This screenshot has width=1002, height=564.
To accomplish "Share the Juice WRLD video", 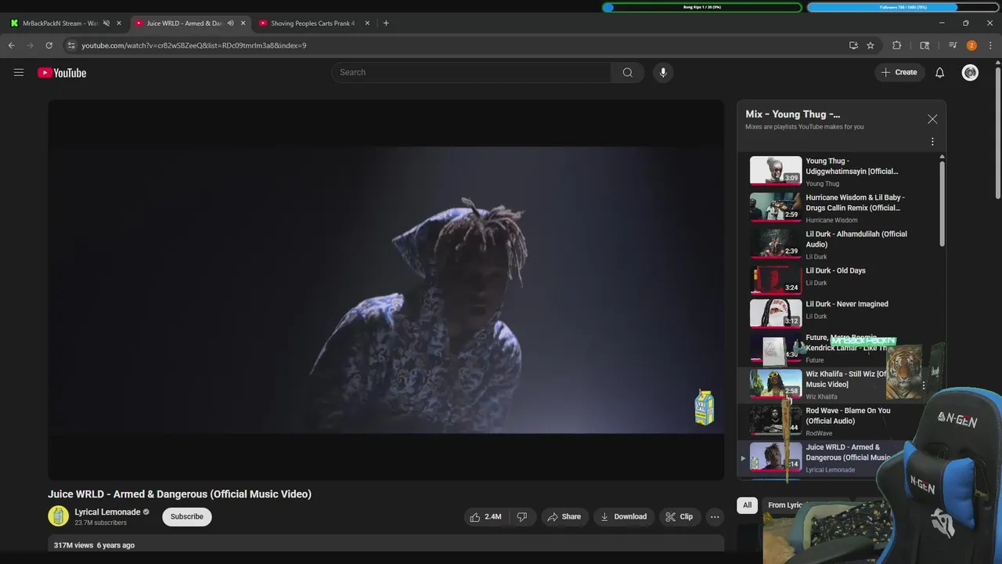I will pos(564,516).
